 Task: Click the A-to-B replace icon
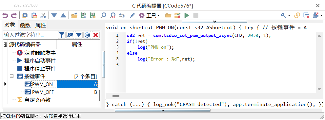click(x=122, y=15)
